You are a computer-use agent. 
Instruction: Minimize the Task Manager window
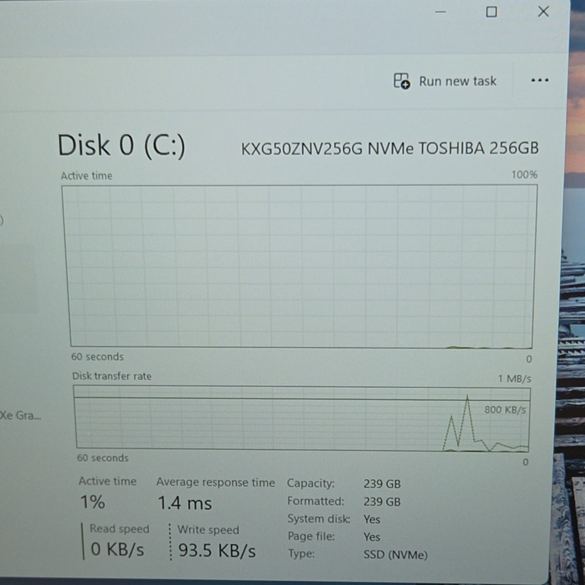click(x=440, y=12)
